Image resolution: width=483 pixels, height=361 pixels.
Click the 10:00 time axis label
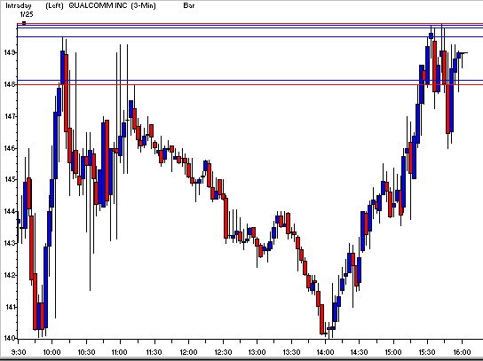point(51,352)
